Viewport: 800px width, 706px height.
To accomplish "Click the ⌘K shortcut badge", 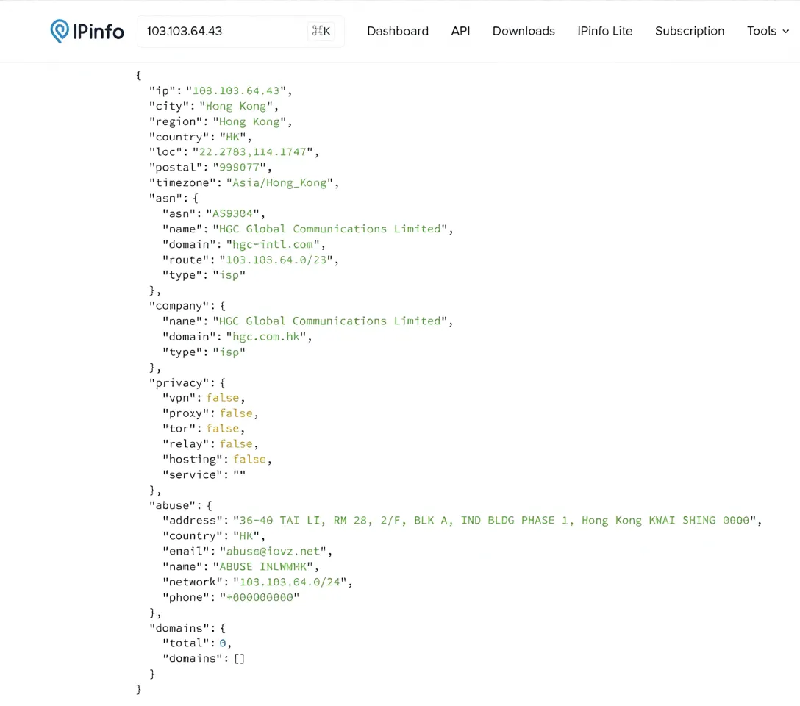I will (321, 31).
